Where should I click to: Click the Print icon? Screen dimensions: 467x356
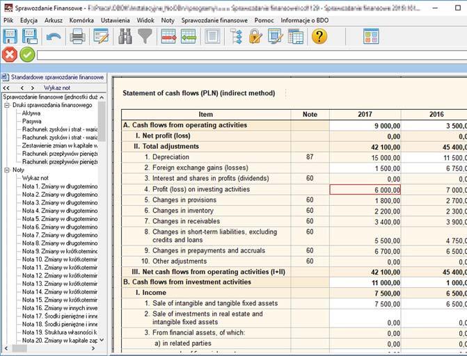click(x=77, y=36)
